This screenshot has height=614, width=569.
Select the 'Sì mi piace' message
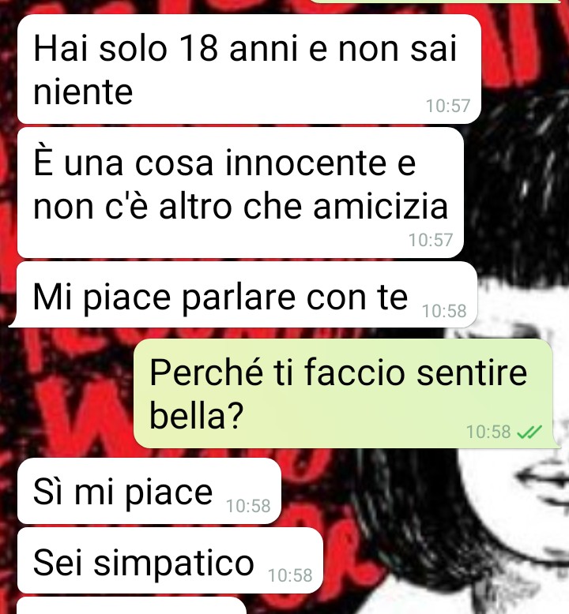pos(149,492)
